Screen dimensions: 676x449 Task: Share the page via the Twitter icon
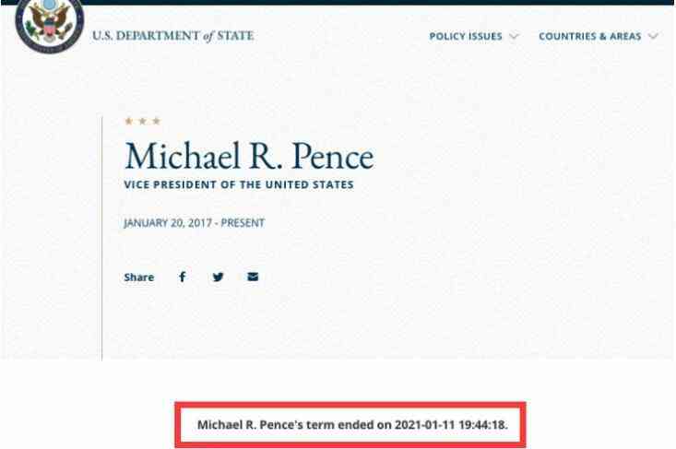click(218, 277)
